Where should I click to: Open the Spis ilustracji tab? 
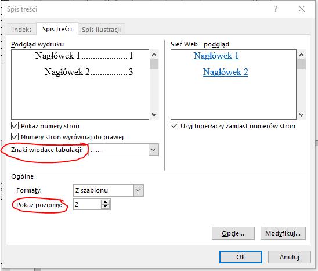pos(101,30)
